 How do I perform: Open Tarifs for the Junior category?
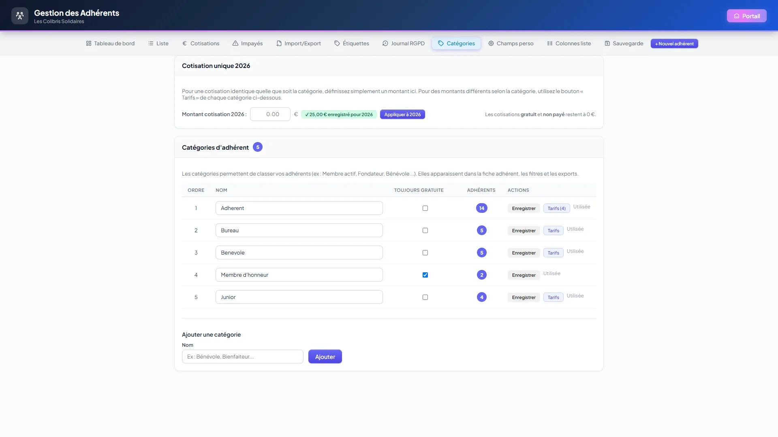tap(553, 297)
